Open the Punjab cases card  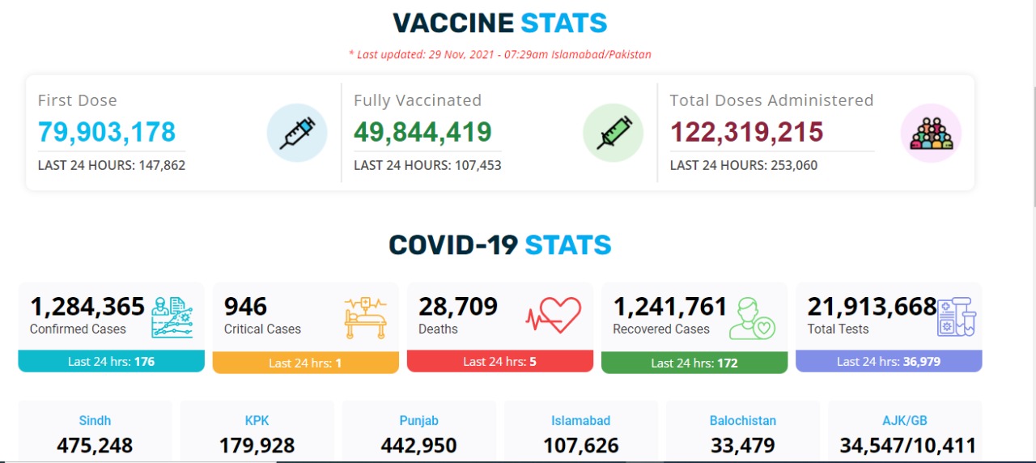click(x=418, y=431)
